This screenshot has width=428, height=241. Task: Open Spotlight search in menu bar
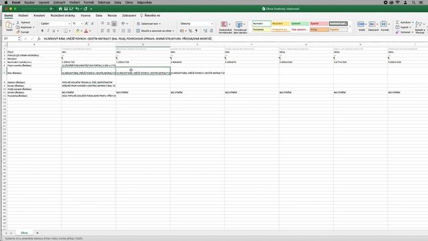pos(413,2)
